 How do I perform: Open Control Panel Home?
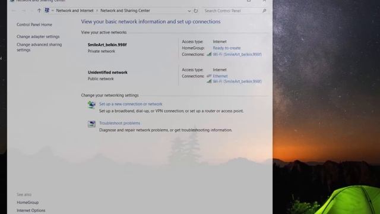34,24
